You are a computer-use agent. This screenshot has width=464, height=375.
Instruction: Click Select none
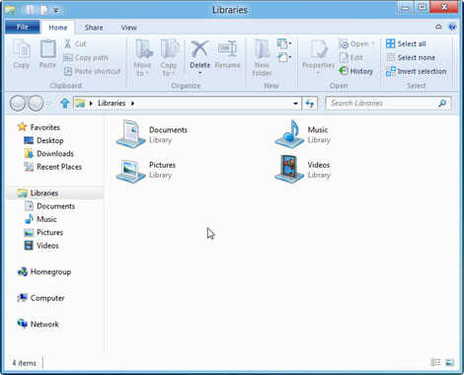[x=411, y=57]
